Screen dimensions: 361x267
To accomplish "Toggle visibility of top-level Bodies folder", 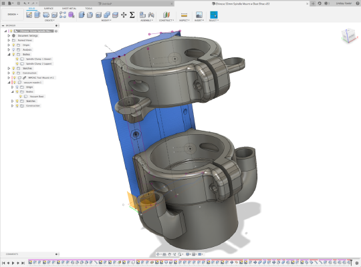I will [13, 55].
